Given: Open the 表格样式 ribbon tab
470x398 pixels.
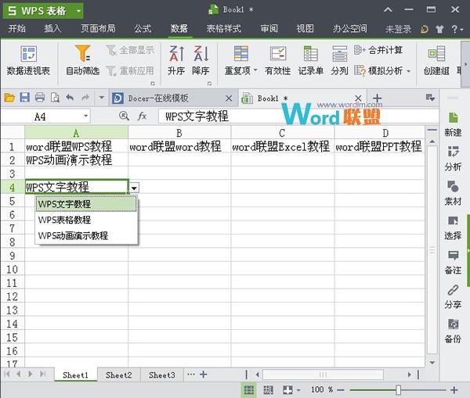Looking at the screenshot, I should click(223, 29).
